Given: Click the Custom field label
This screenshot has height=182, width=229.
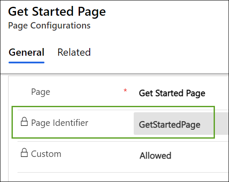Looking at the screenshot, I should 46,154.
